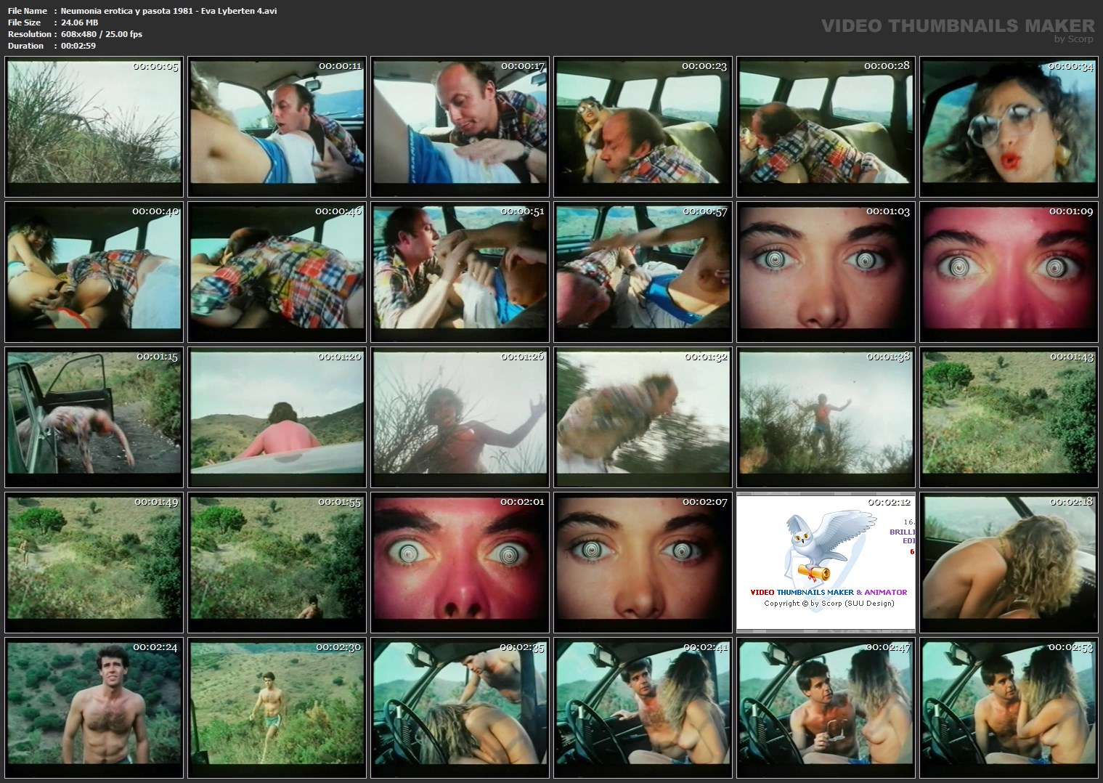Open the blurred motion frame 00:01:32
This screenshot has height=783, width=1103.
(643, 418)
